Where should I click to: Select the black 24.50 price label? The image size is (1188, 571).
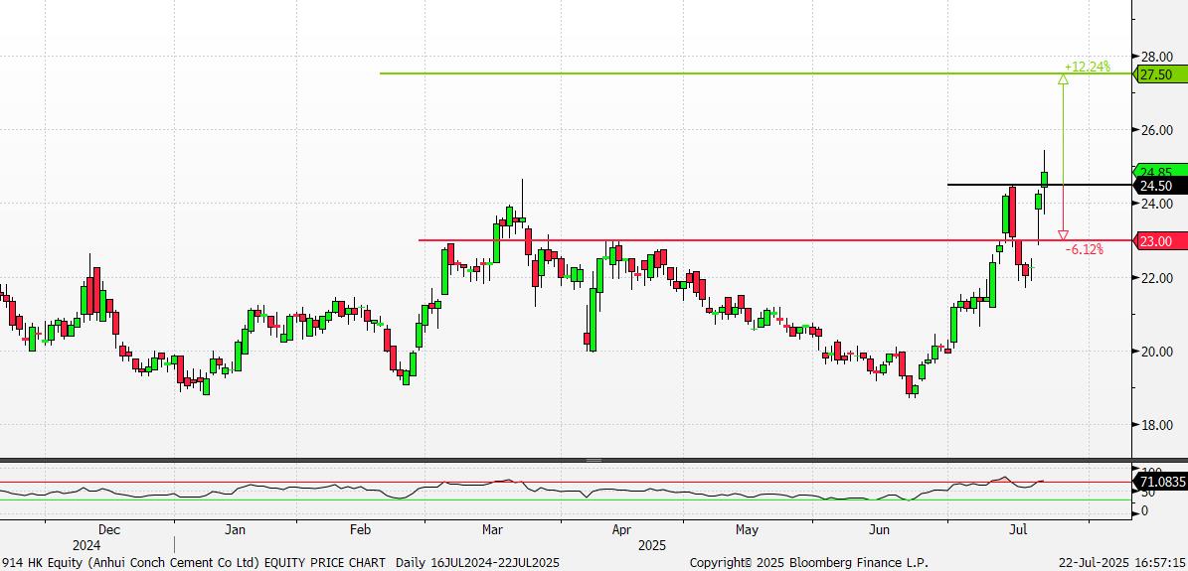1159,186
